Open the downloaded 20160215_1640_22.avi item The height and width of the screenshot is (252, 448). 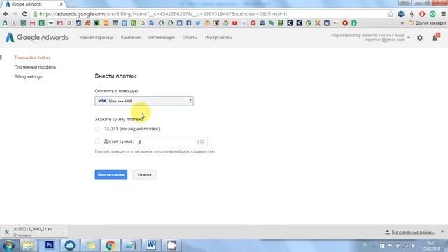tap(33, 232)
